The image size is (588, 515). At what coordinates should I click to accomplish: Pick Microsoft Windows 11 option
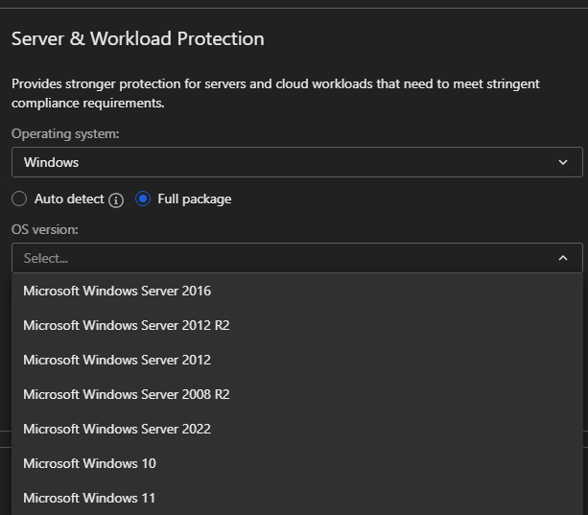[89, 498]
